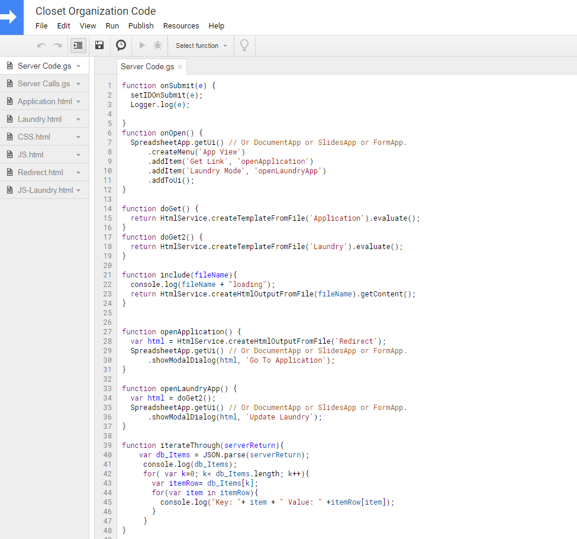Click the Laundry.html file icon

10,119
